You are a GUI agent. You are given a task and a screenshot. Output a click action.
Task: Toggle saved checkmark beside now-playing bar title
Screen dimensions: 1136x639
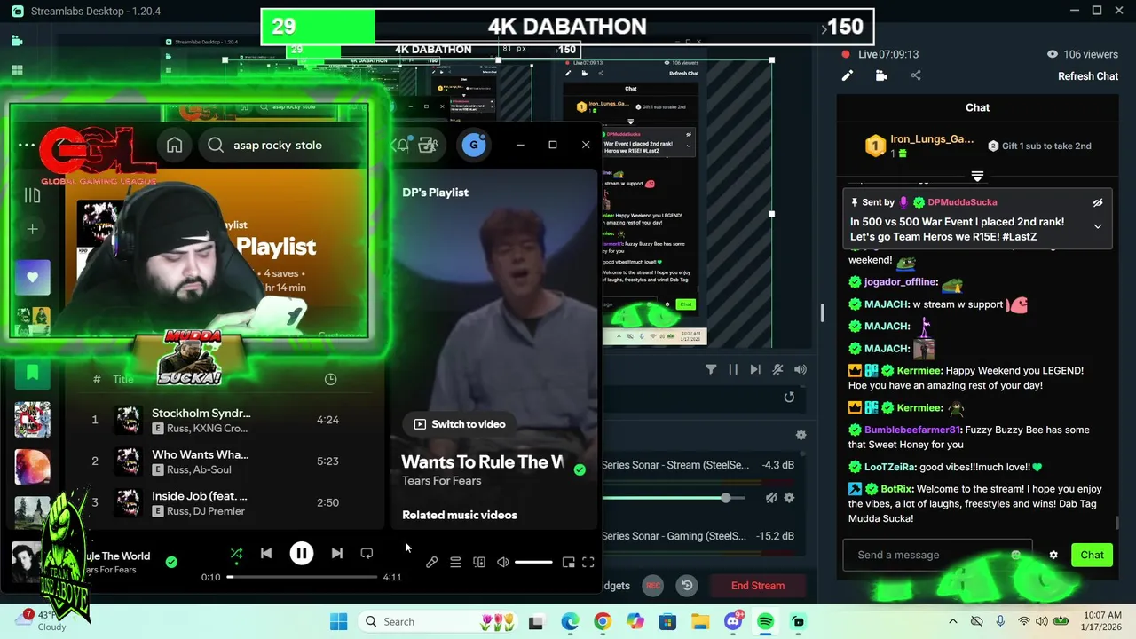171,561
